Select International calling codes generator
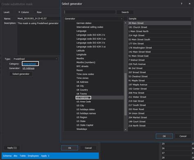The height and width of the screenshot is (160, 194). pos(90,27)
